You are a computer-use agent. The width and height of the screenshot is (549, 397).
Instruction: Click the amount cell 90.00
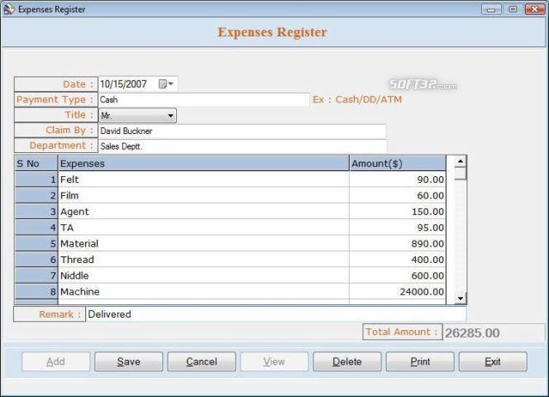398,179
